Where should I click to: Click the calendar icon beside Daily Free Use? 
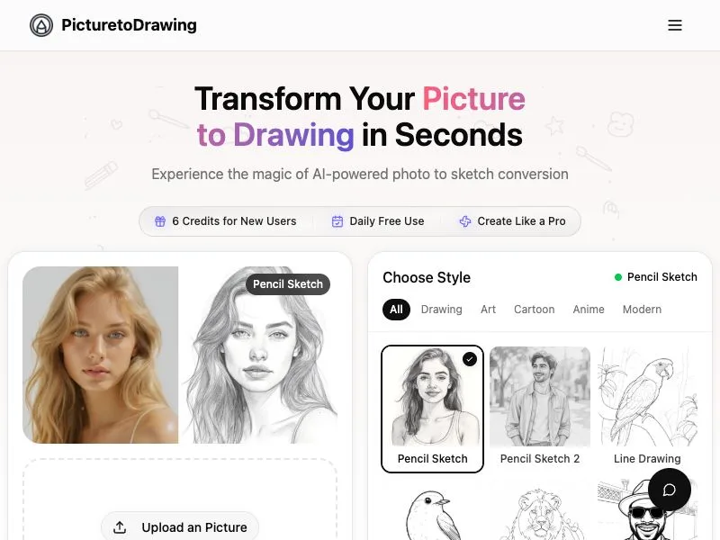(x=337, y=221)
